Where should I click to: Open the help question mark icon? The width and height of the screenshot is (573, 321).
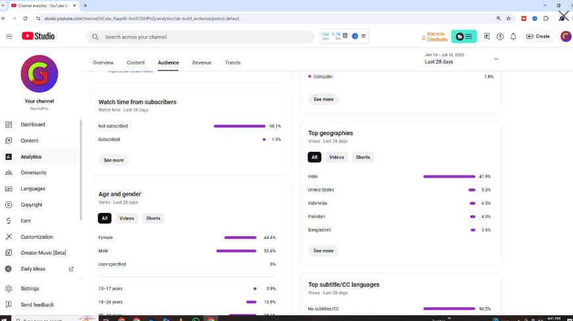click(500, 37)
